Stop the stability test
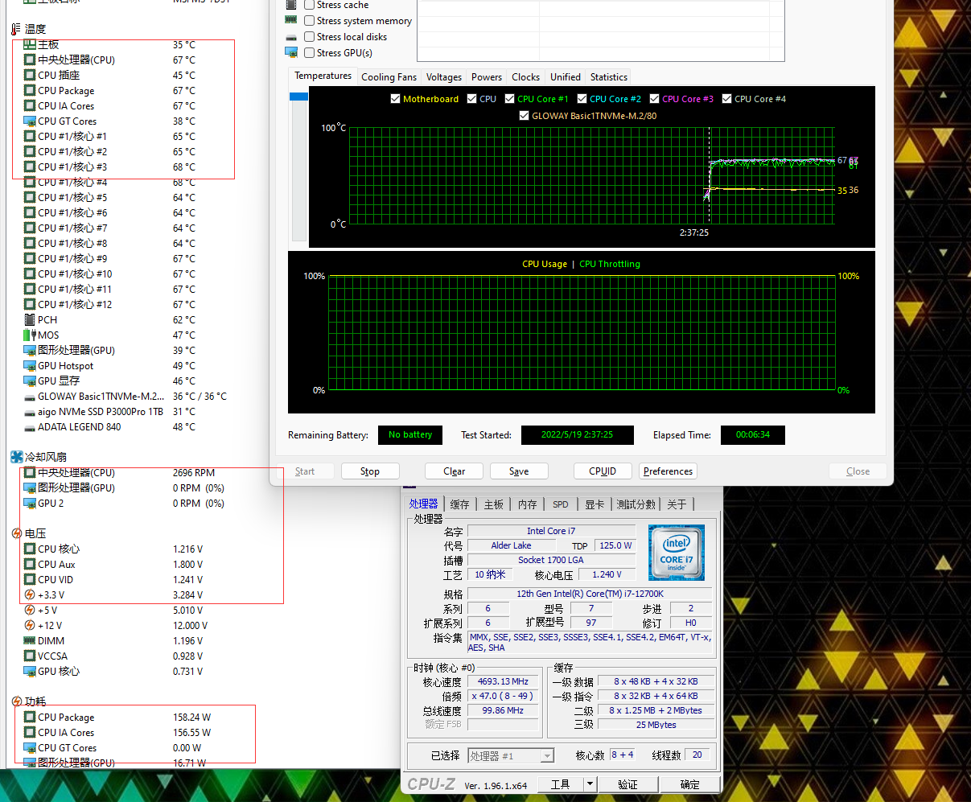Screen dimensions: 971x802 [370, 471]
